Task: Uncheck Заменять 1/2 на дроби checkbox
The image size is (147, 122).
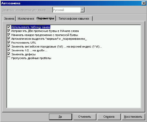Action: pyautogui.click(x=9, y=50)
